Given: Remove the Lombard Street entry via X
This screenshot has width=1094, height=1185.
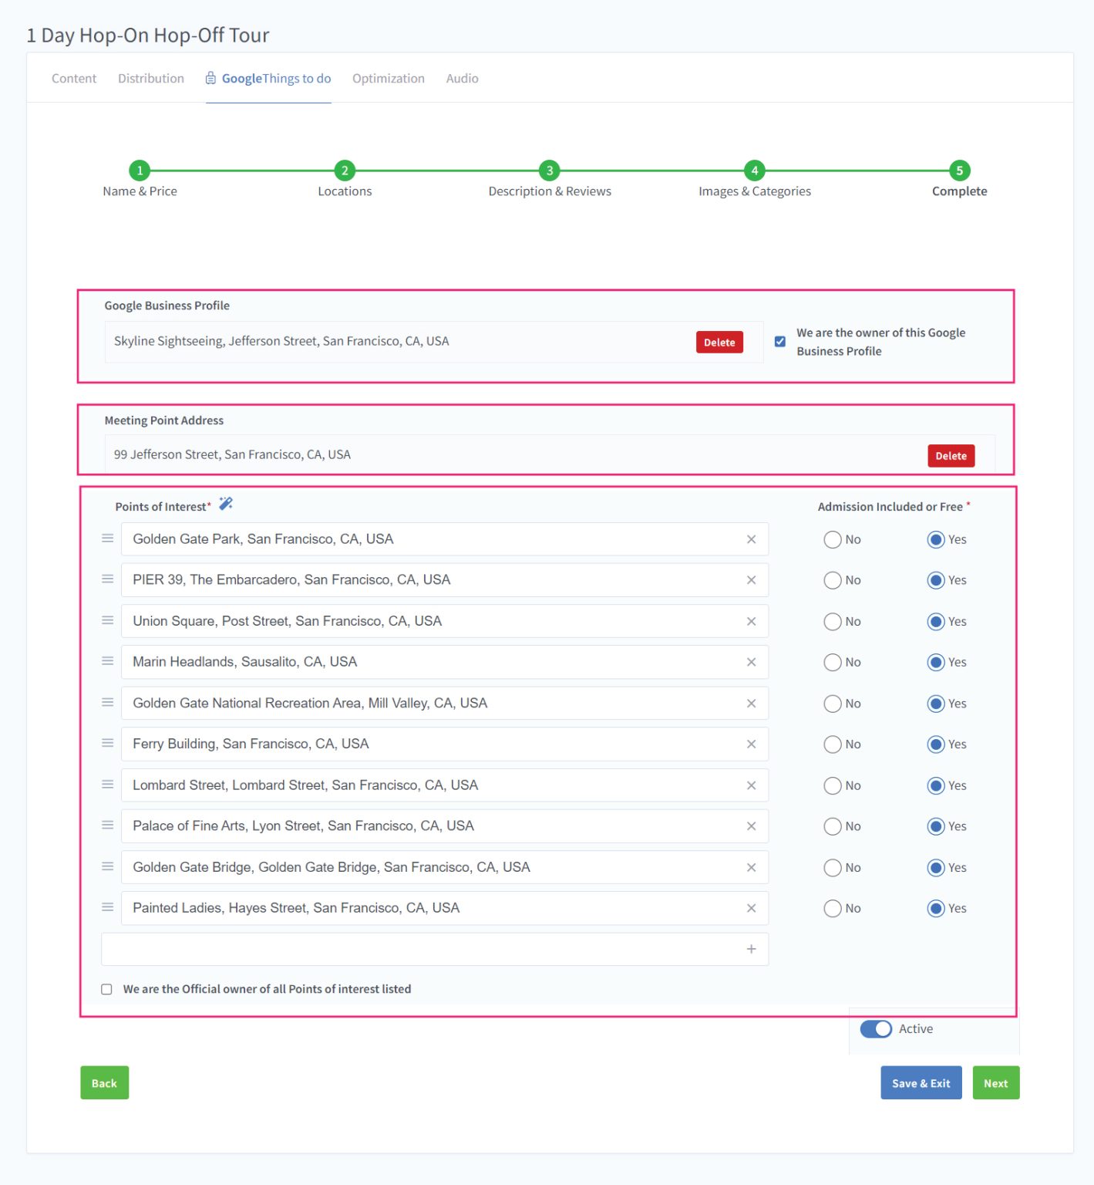Looking at the screenshot, I should tap(751, 785).
